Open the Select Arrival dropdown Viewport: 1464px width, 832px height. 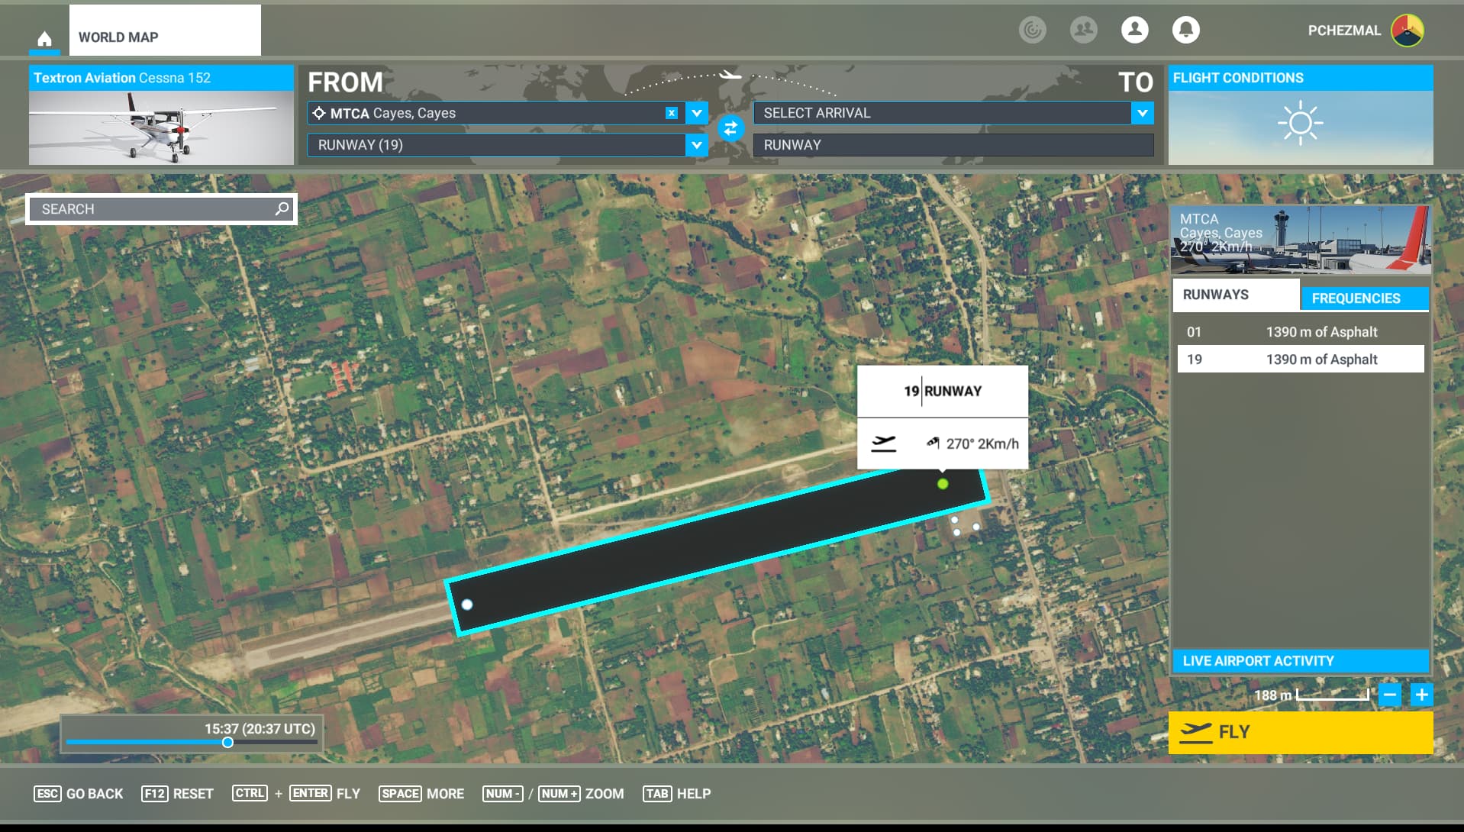click(x=1142, y=113)
